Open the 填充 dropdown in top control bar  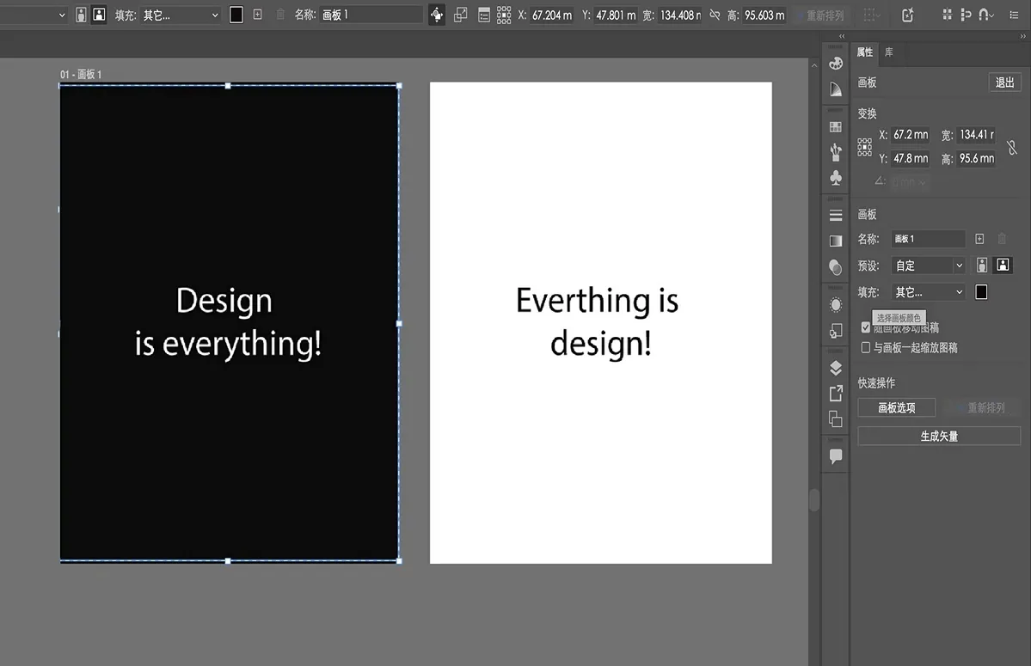[x=180, y=15]
